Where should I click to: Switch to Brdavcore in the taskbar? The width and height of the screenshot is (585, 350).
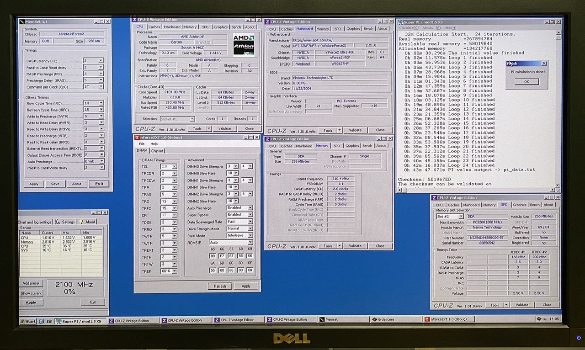pyautogui.click(x=397, y=320)
